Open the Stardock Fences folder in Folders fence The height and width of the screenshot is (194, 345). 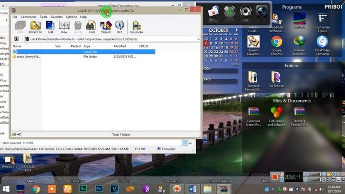[253, 81]
